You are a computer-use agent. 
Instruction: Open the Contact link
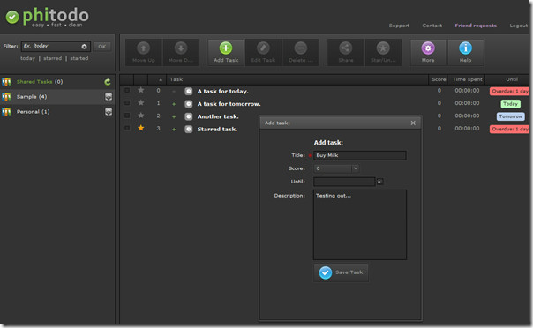[432, 26]
